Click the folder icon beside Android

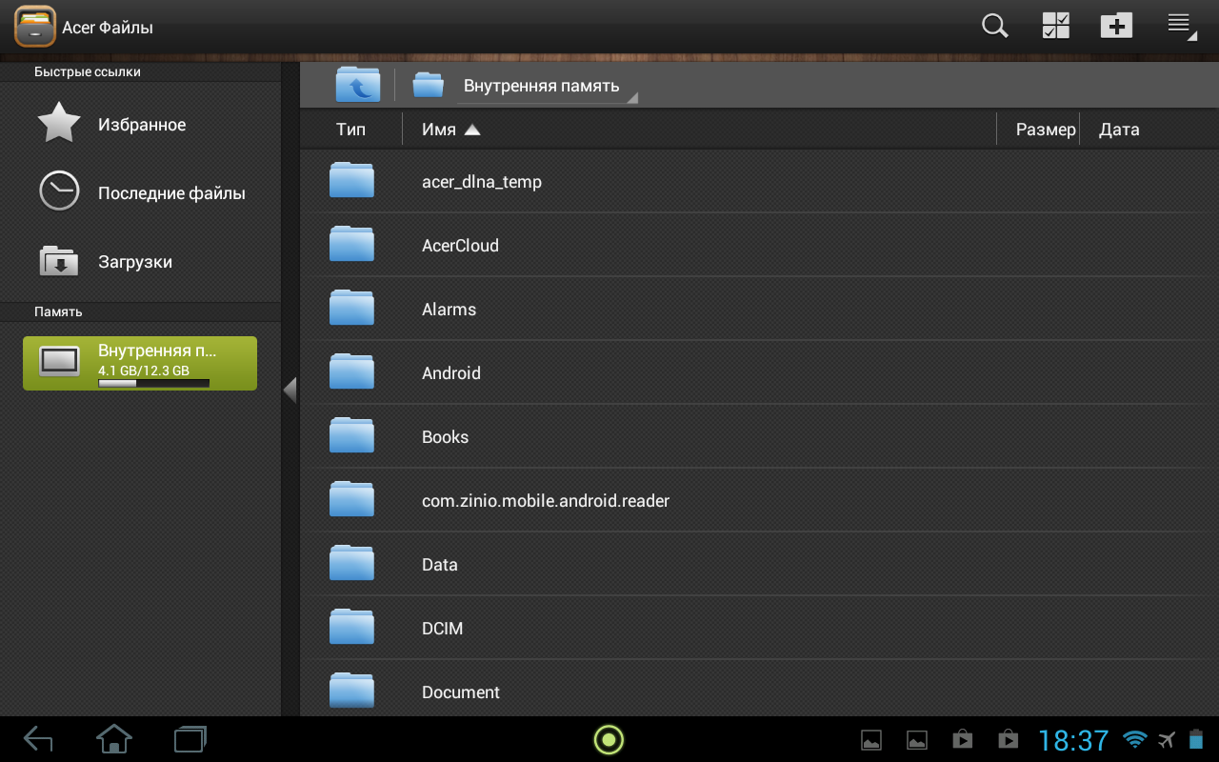(x=351, y=371)
